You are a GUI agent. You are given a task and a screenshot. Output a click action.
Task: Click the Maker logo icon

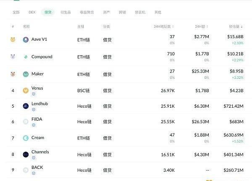pos(26,74)
